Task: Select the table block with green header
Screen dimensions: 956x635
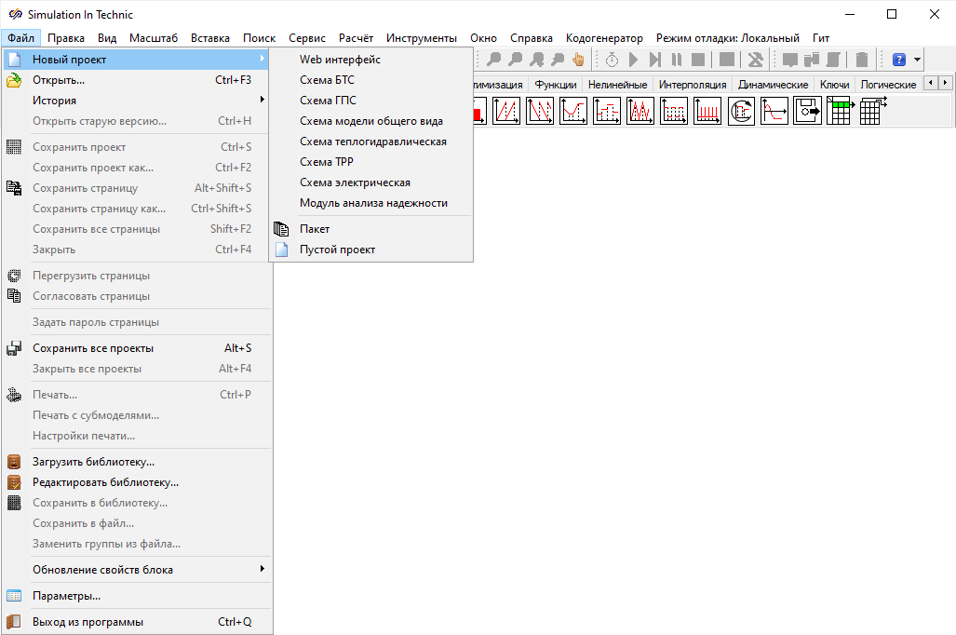Action: click(840, 112)
